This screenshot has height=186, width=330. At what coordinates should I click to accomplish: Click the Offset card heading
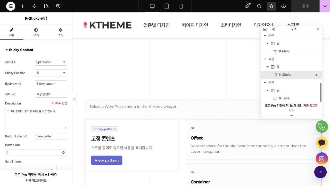(196, 138)
